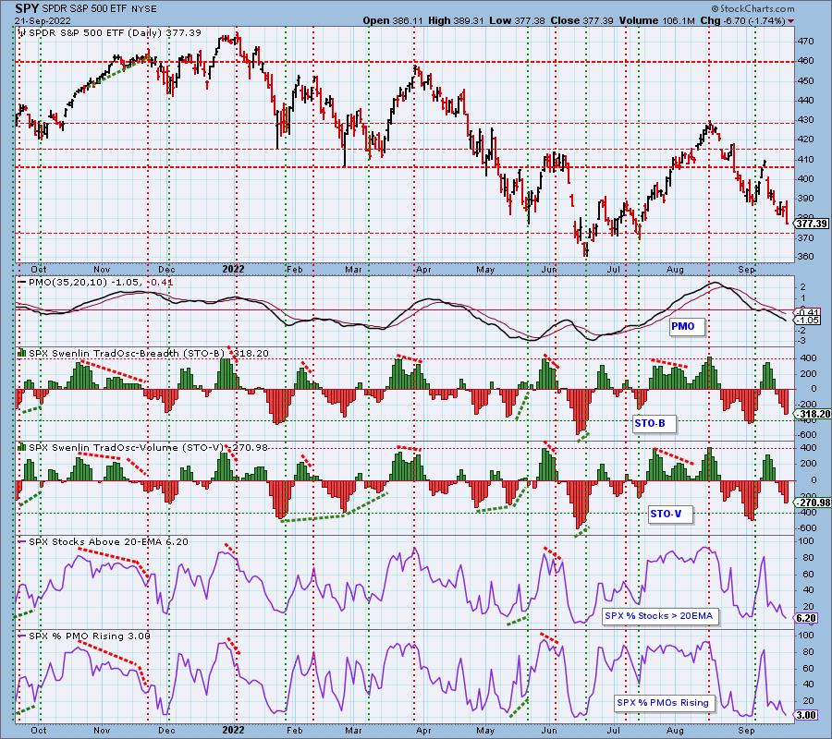This screenshot has height=739, width=832.
Task: Click the histogram legend icon before SPX Swenlin TradOsc-Breadth
Action: tap(22, 353)
